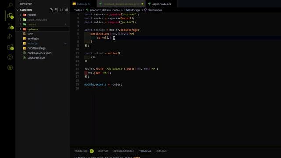Click the New File icon in Explorer
Screen dimensions: 281x158
tap(51, 10)
